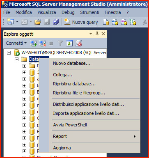Click the New Project toolbar icon
Screen dimensions: 149x158
coord(11,22)
